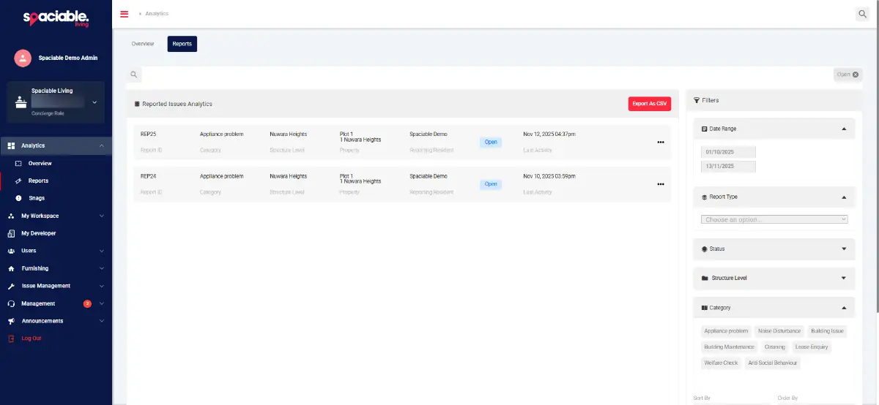The height and width of the screenshot is (405, 879).
Task: Click the Filters funnel icon
Action: coord(696,100)
